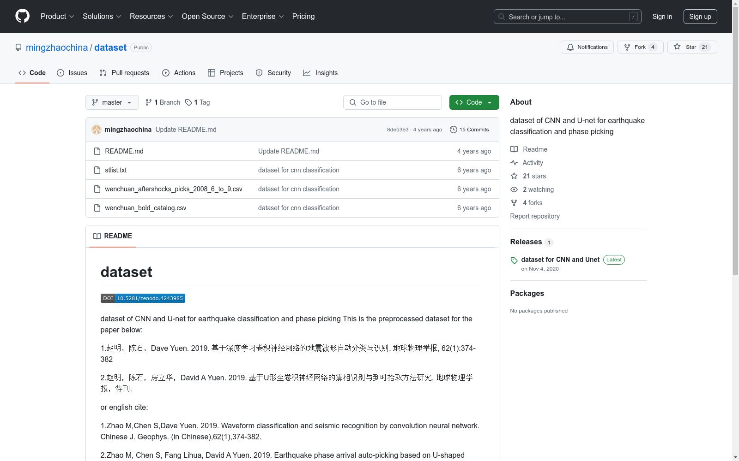Open the stlist.txt file
Image resolution: width=739 pixels, height=461 pixels.
116,170
